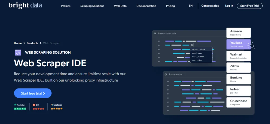The image size is (270, 124).
Task: Click the Start Free Trial header button
Action: click(x=250, y=6)
